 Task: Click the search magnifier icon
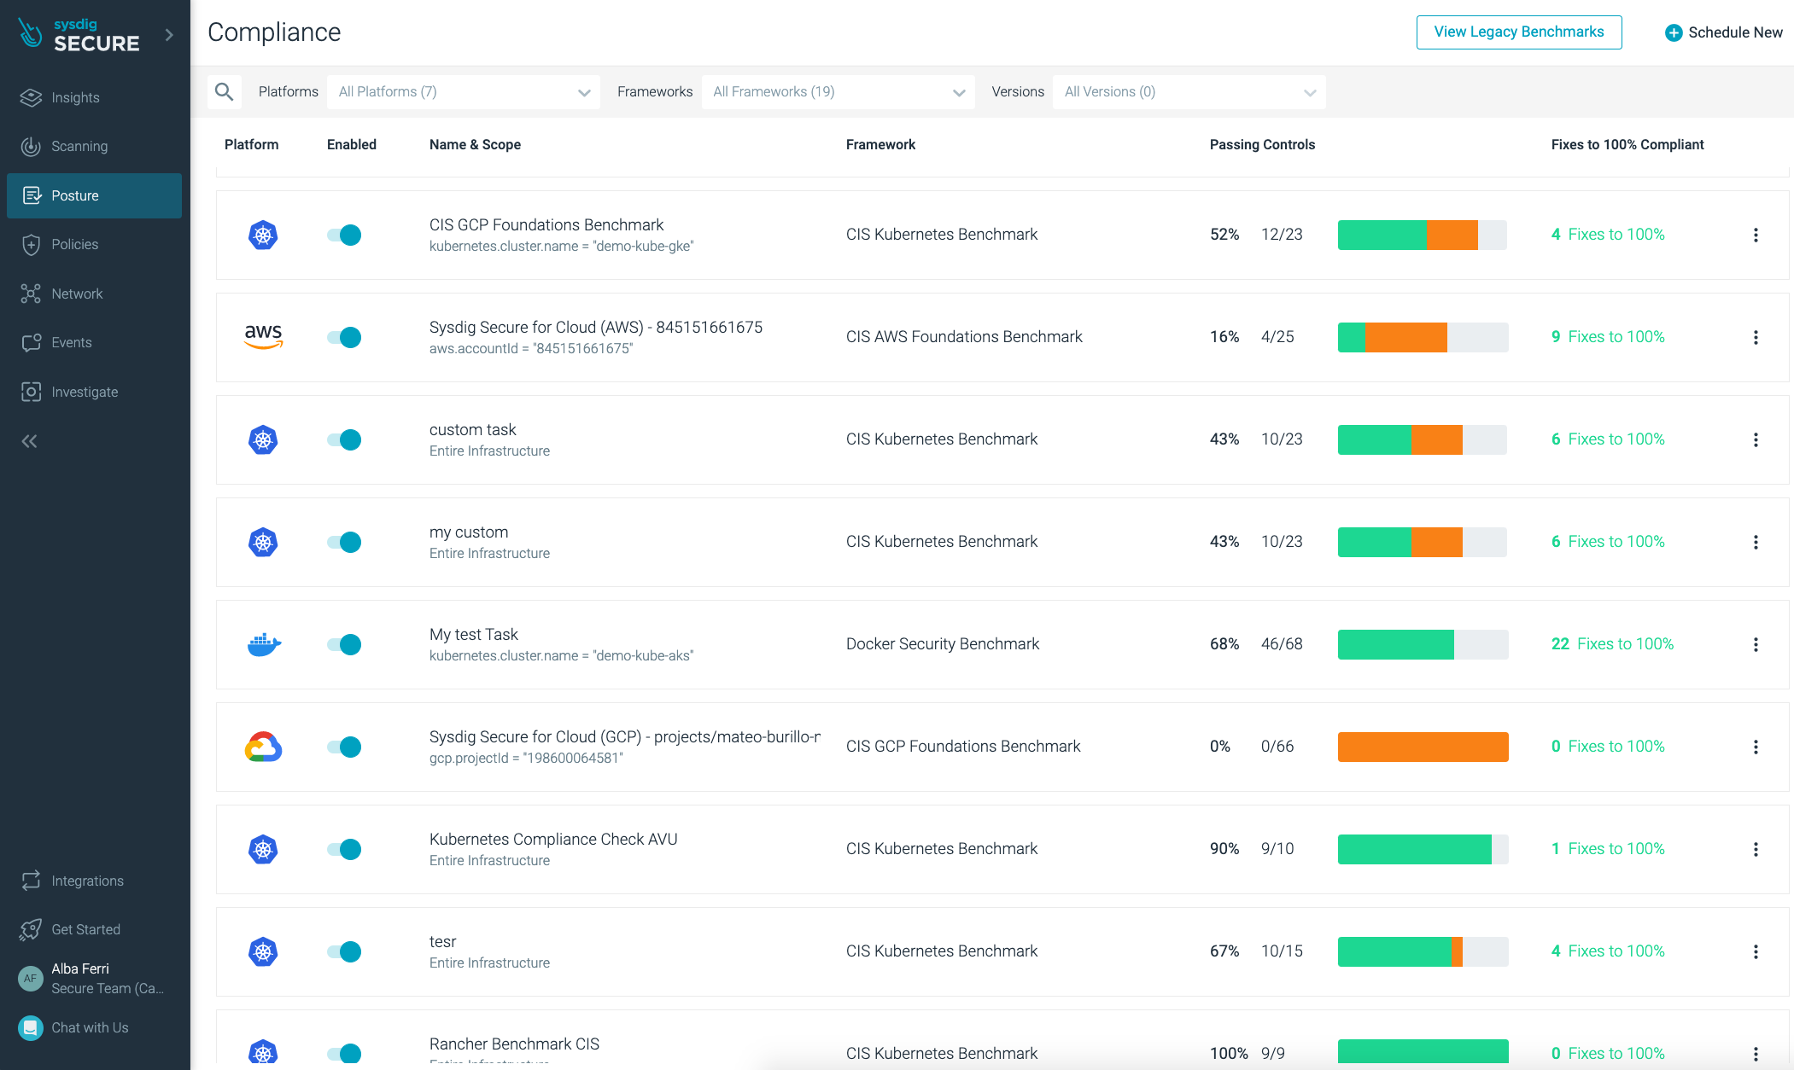coord(225,91)
